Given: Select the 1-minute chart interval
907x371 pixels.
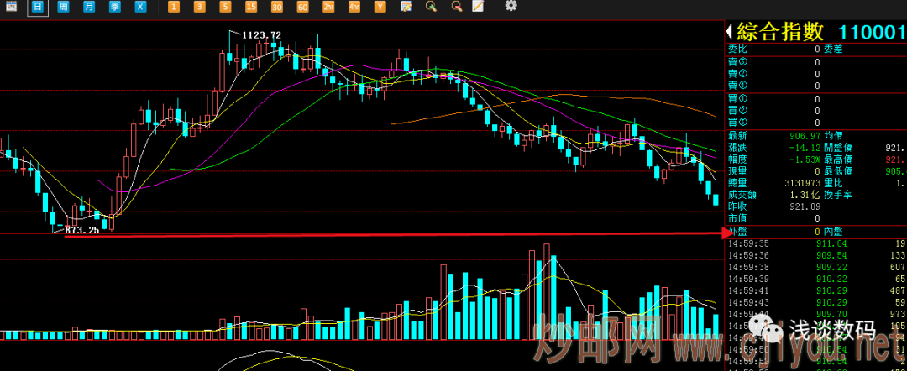Looking at the screenshot, I should point(173,7).
